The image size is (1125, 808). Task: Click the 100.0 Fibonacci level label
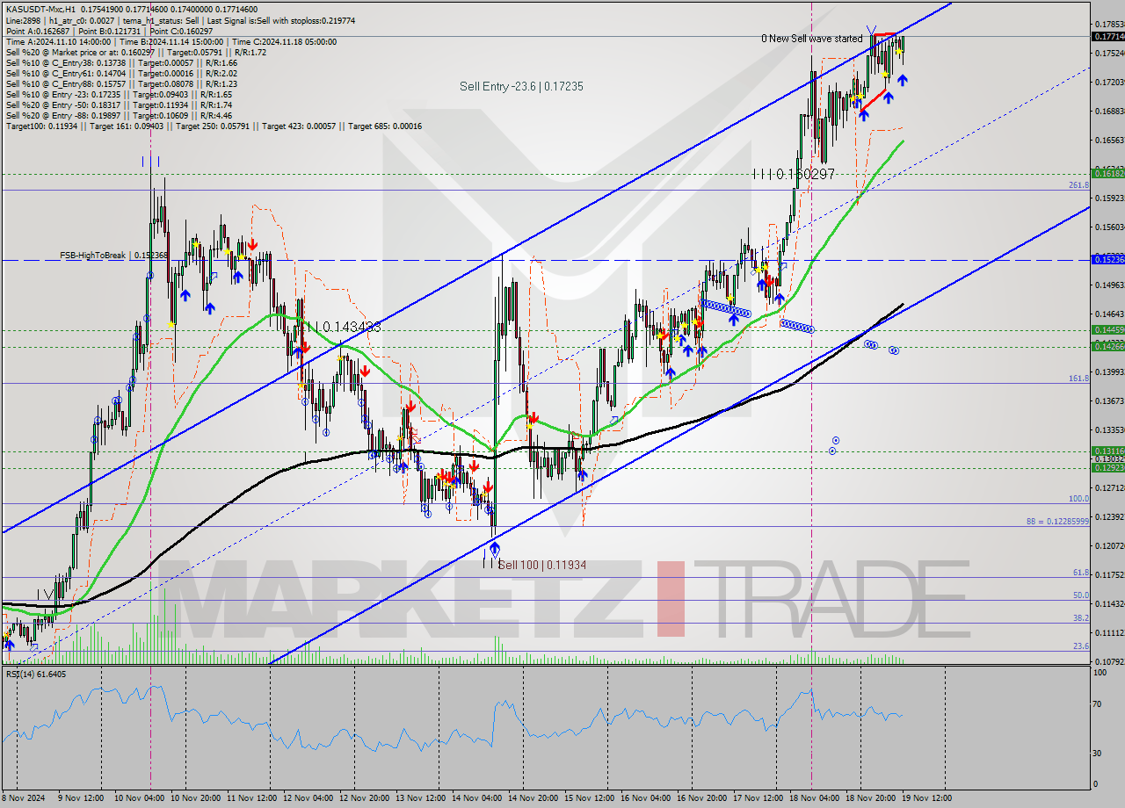(1078, 498)
